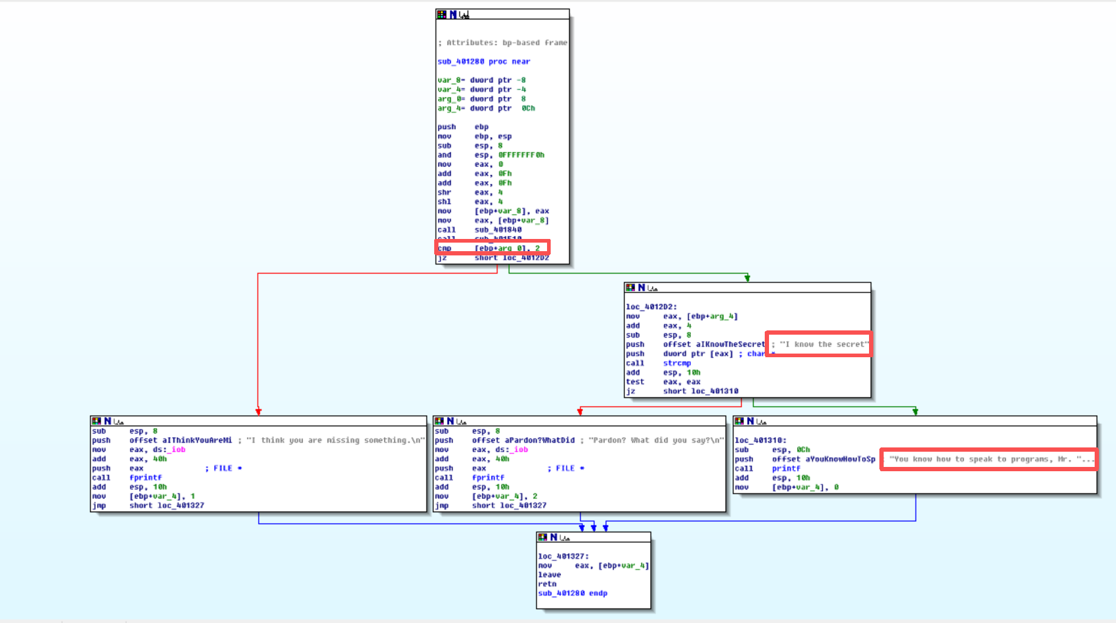
Task: Click the 'Pardon? What did you say?' string comment
Action: [656, 440]
